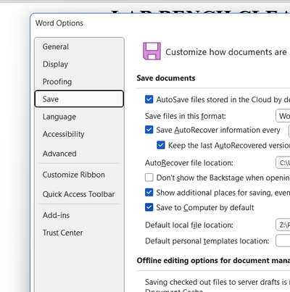
Task: Toggle Keep the last AutoRecovered version checkbox
Action: pyautogui.click(x=161, y=145)
